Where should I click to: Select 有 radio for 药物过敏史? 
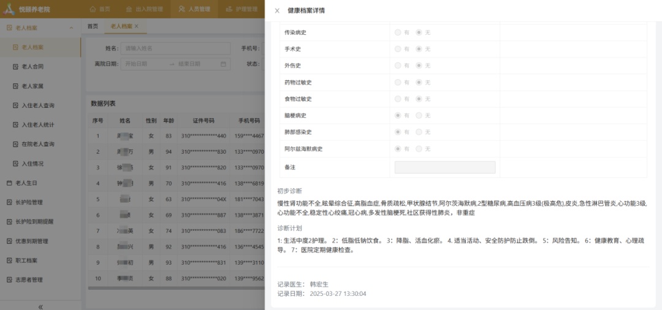click(398, 82)
